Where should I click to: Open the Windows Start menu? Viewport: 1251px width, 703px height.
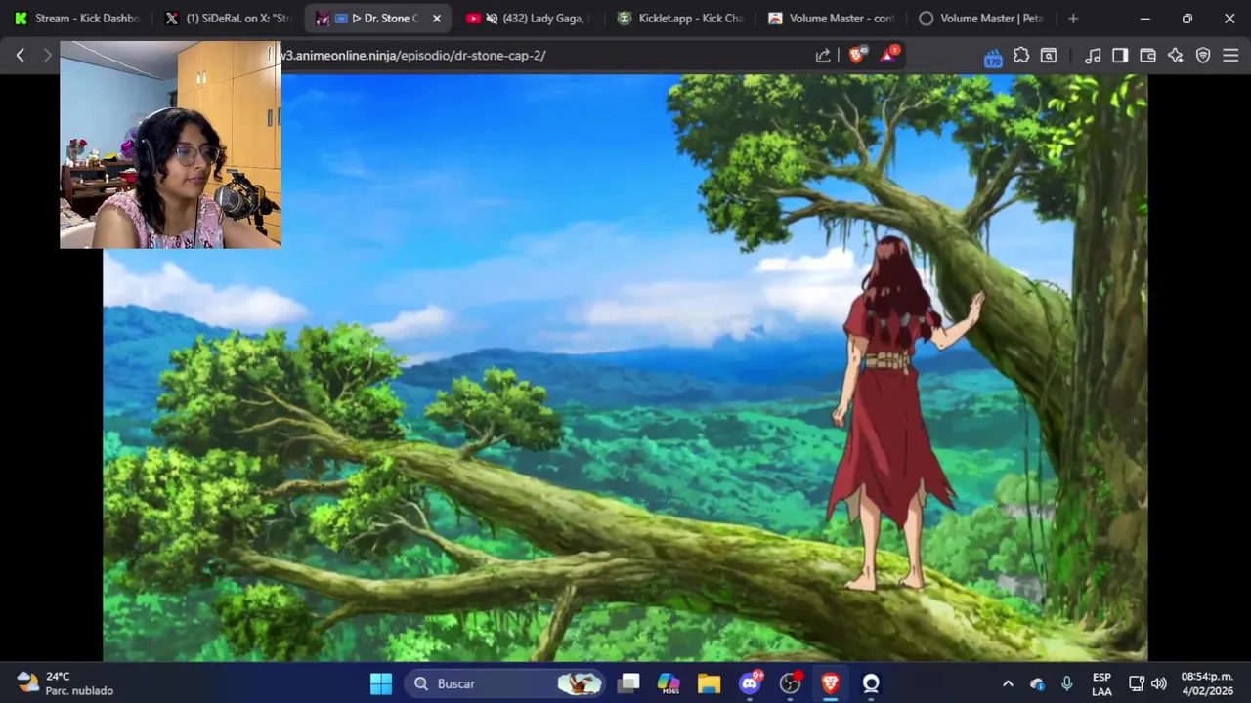381,683
